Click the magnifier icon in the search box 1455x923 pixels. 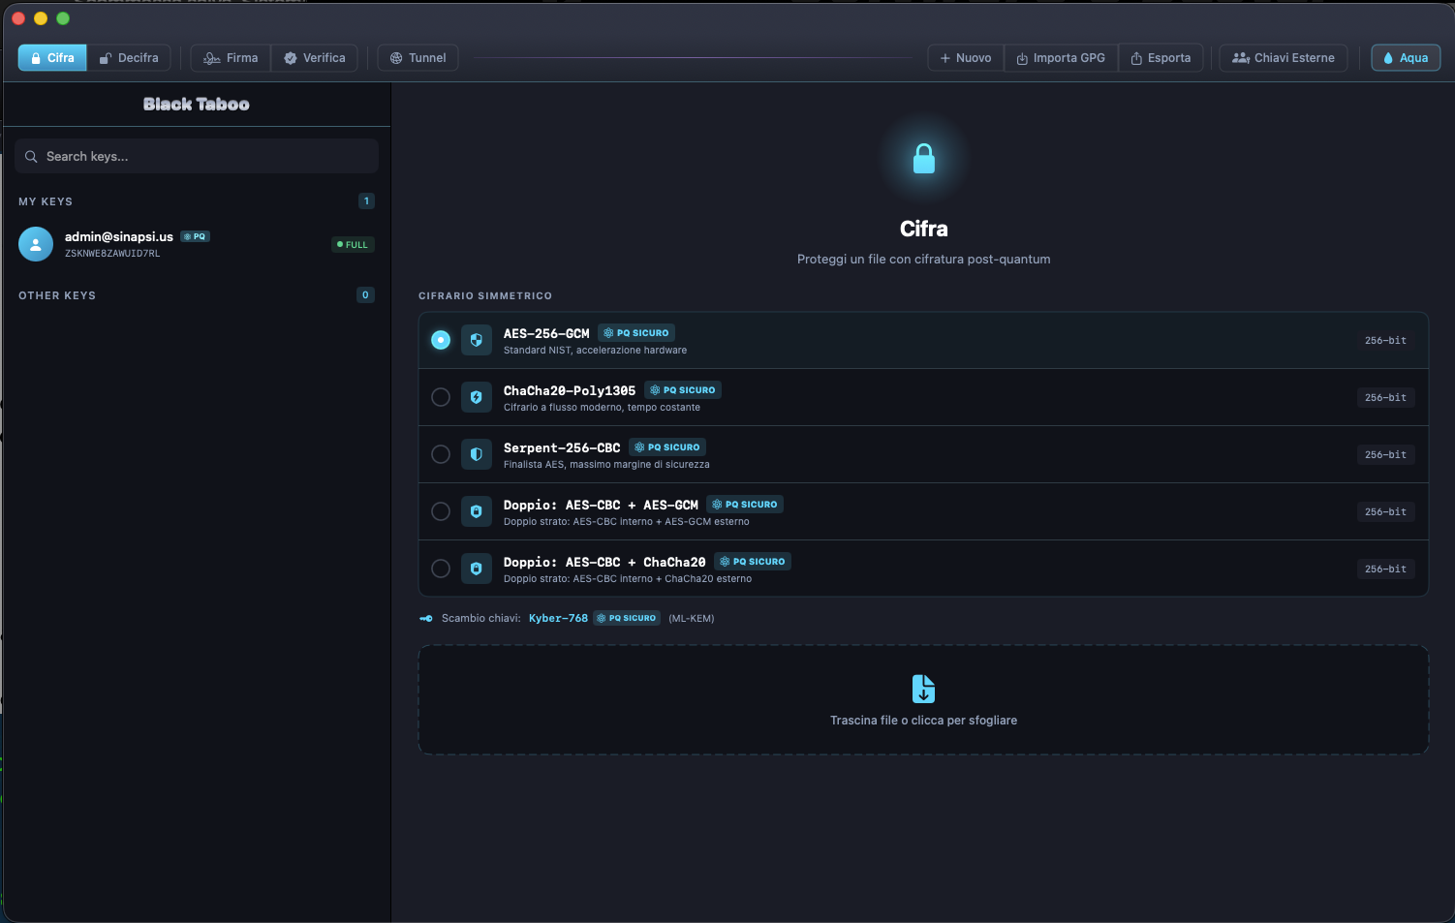click(x=31, y=157)
